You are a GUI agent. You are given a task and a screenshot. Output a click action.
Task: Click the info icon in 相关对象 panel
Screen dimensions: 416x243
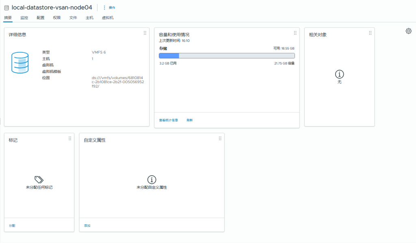(x=339, y=75)
